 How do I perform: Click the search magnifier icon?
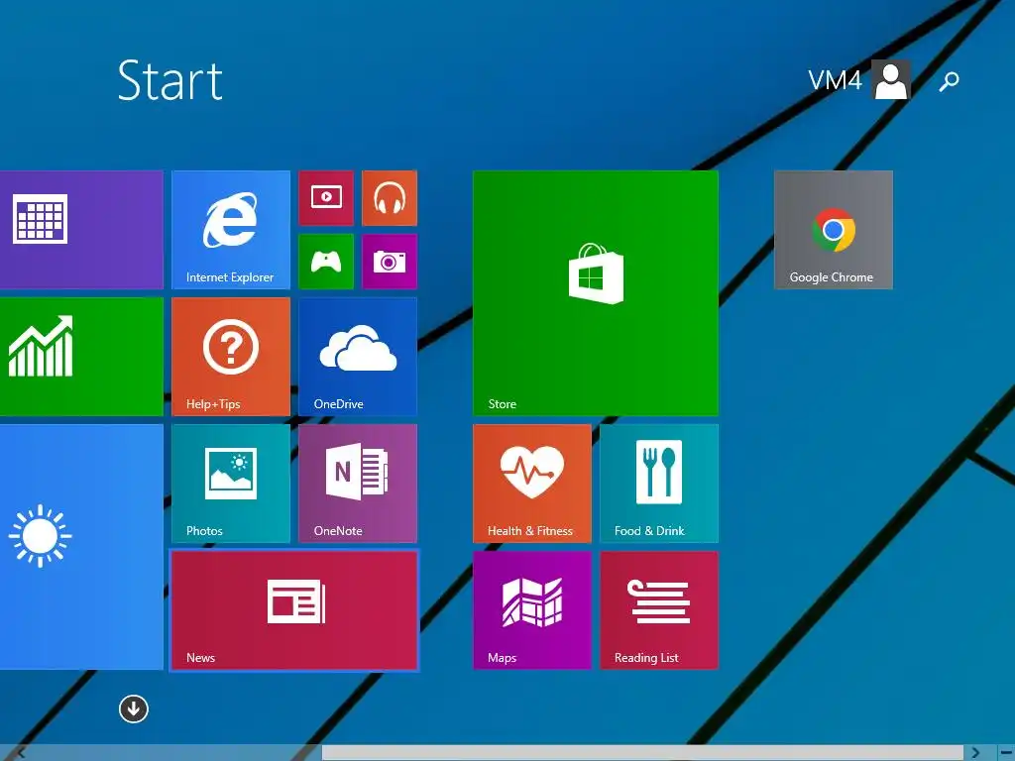[x=949, y=81]
